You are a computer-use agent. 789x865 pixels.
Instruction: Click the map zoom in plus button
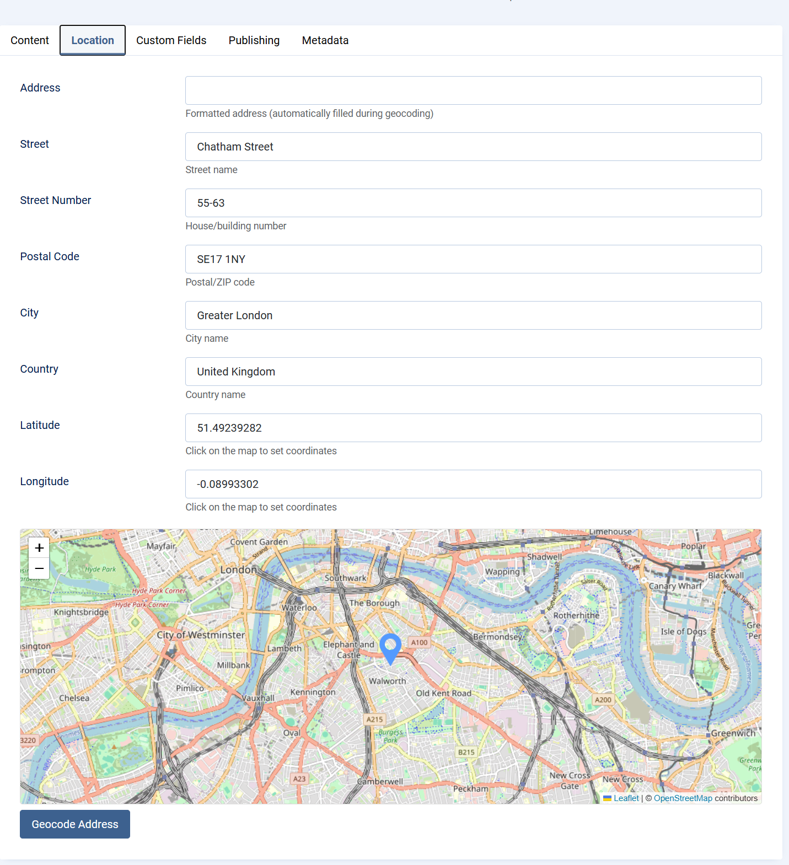point(39,547)
